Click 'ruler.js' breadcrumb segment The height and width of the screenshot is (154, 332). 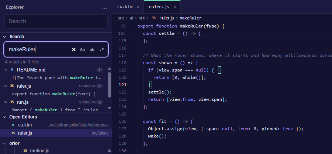pos(167,18)
